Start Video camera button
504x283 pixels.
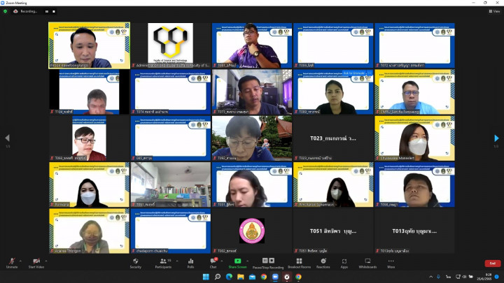[36, 263]
